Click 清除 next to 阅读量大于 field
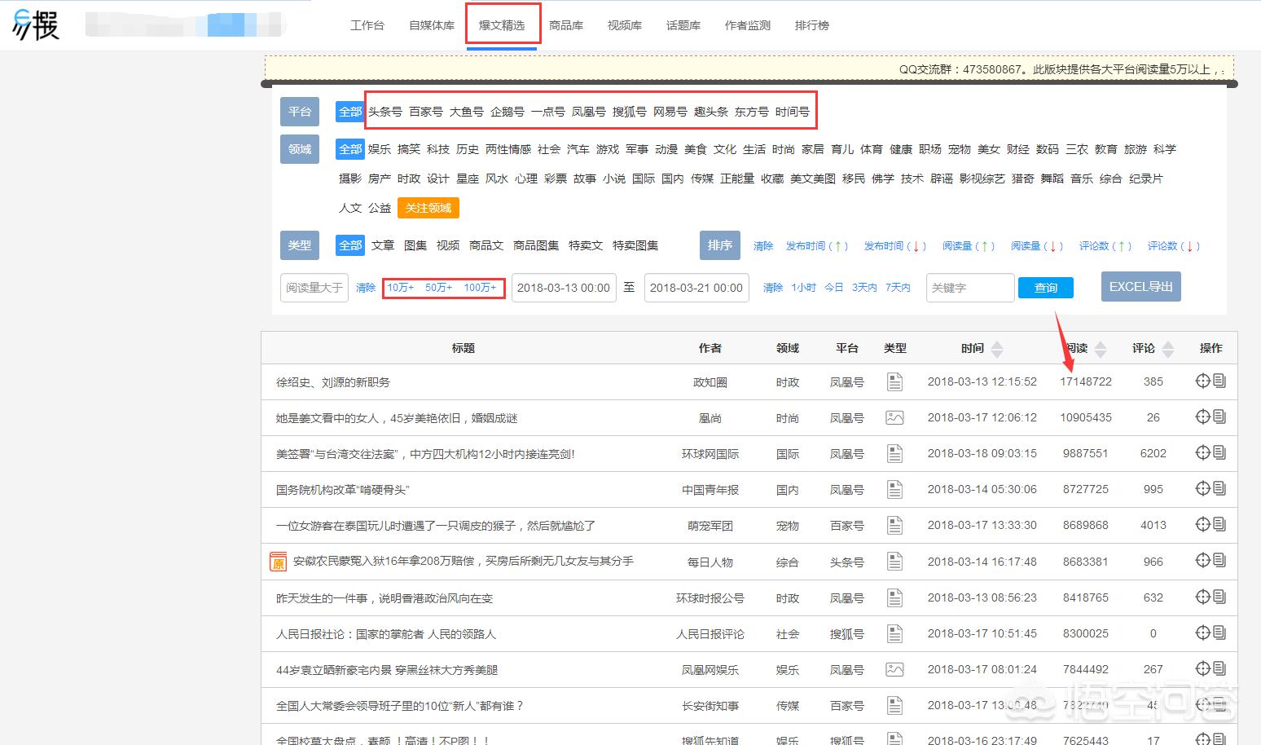 (366, 288)
